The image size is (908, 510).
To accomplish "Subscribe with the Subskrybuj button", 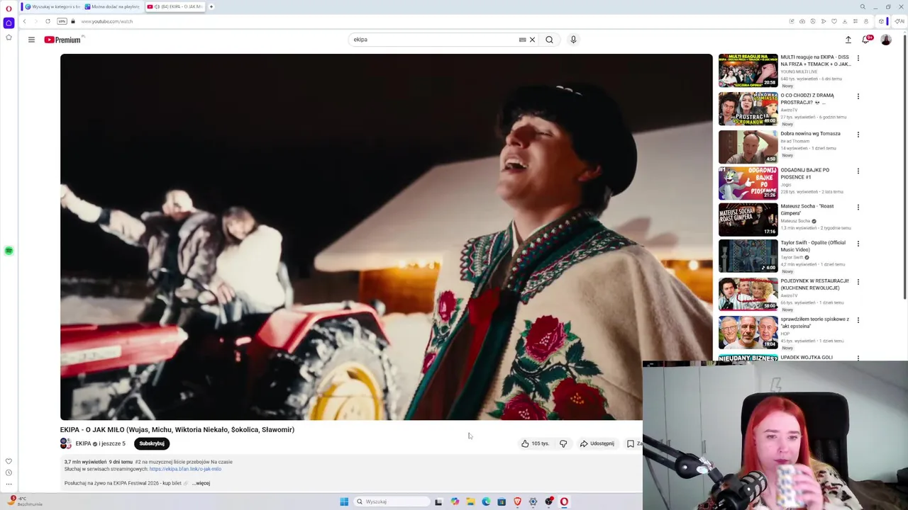I will [152, 443].
